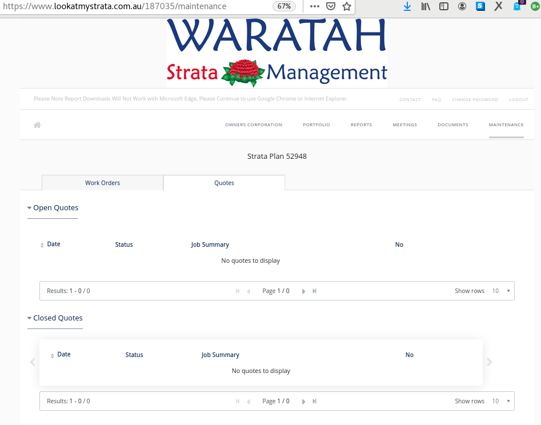
Task: Click the Contact link
Action: (x=410, y=100)
